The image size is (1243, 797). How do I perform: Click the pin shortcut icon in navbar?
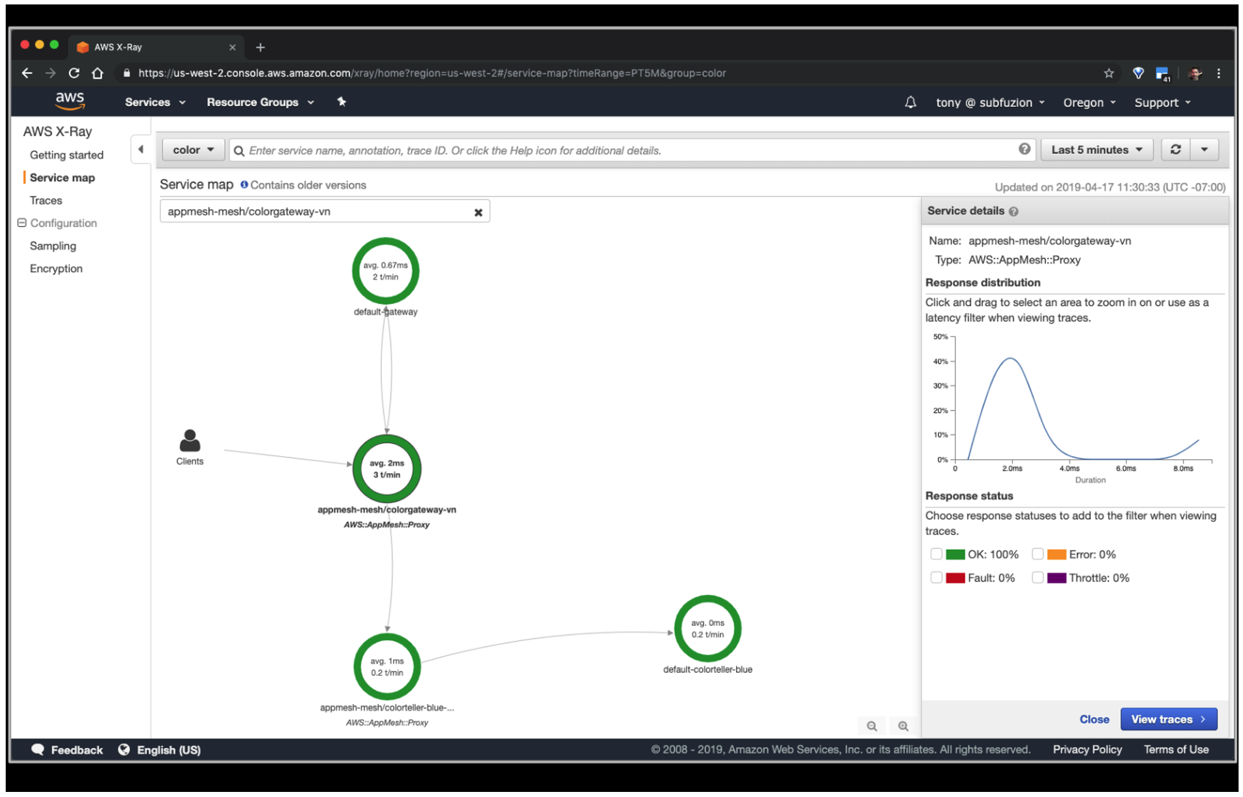341,102
